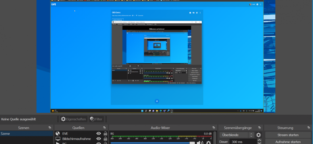This screenshot has height=144, width=313.
Task: Expand the system tray chevron in previewed taskbar
Action: click(x=238, y=111)
